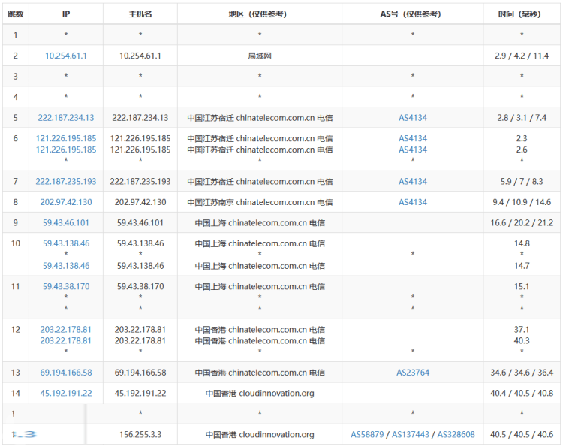This screenshot has width=563, height=447.
Task: Open the AS4134 link in hop 5 row
Action: [x=413, y=118]
